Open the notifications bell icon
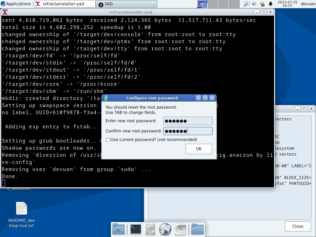The height and width of the screenshot is (237, 316). [x=271, y=4]
